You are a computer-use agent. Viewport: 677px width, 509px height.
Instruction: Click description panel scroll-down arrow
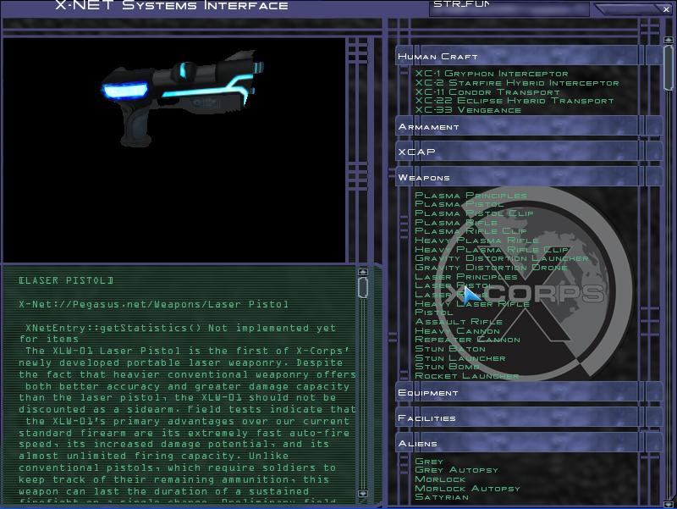(x=363, y=494)
